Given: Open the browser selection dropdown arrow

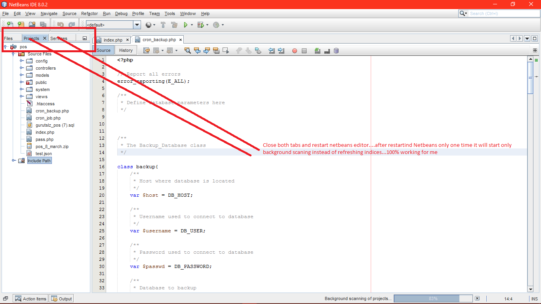Looking at the screenshot, I should (154, 25).
